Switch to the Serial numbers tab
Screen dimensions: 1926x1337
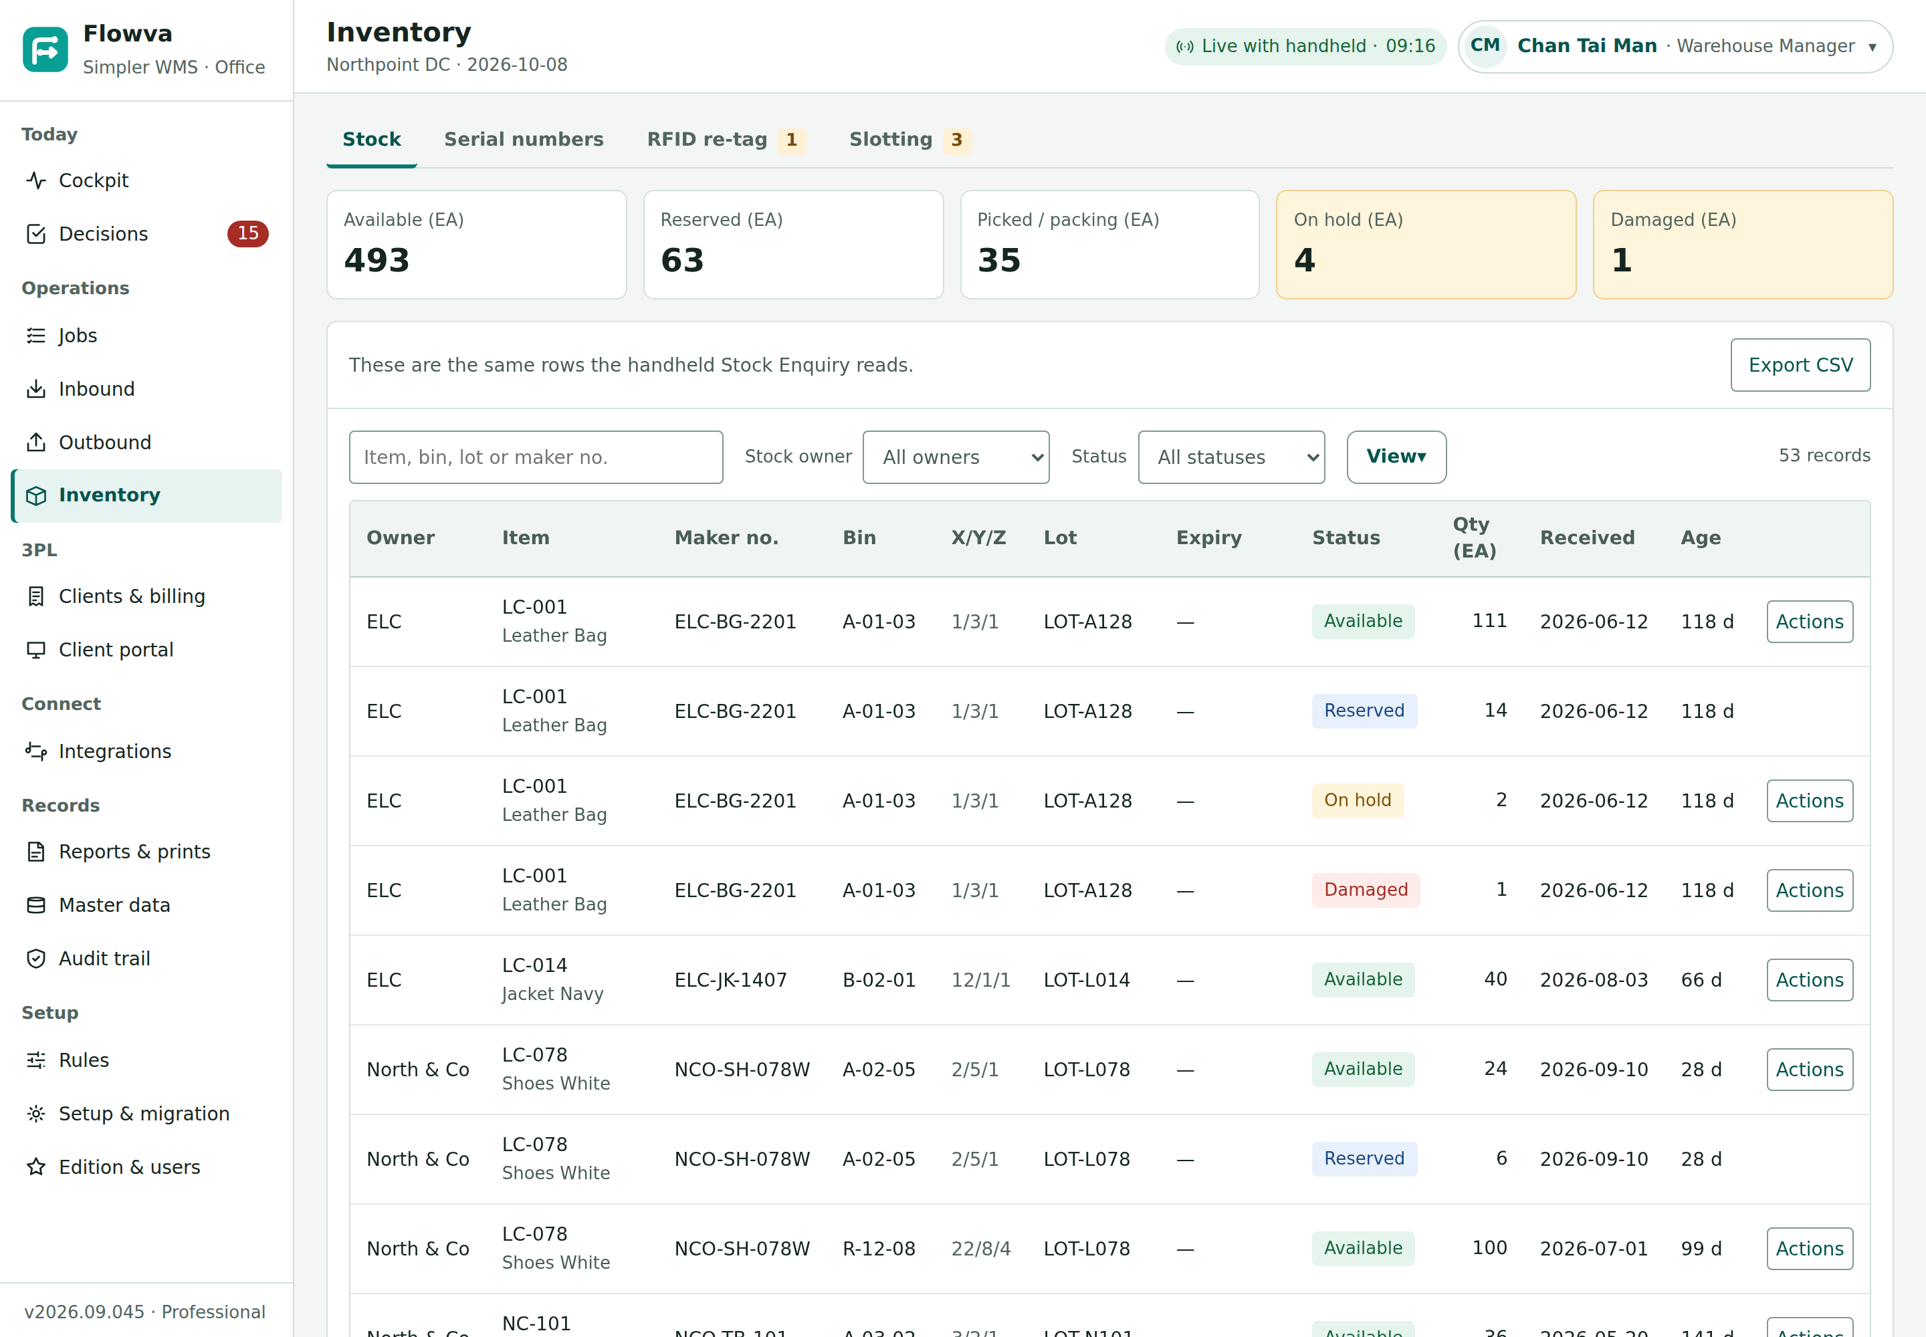point(524,140)
